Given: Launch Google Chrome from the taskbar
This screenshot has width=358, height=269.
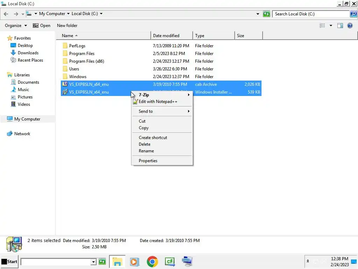Looking at the screenshot, I should click(152, 261).
